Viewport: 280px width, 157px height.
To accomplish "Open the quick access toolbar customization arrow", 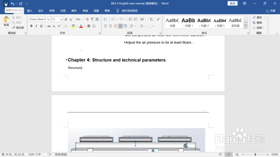I will [27, 4].
